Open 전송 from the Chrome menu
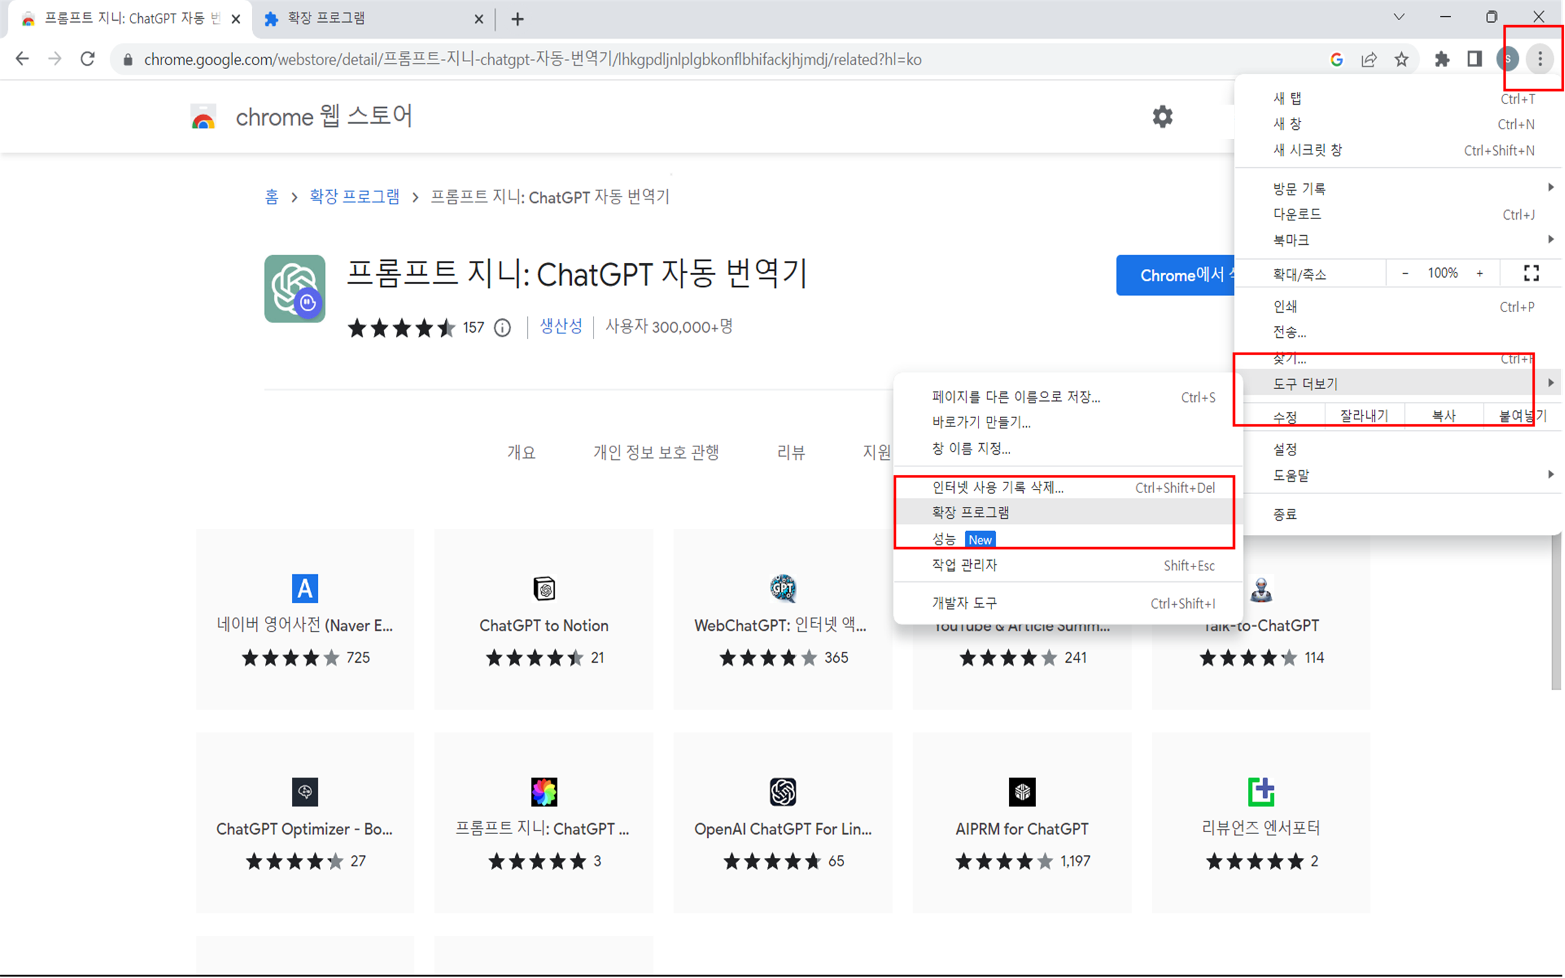This screenshot has height=978, width=1565. [1398, 333]
